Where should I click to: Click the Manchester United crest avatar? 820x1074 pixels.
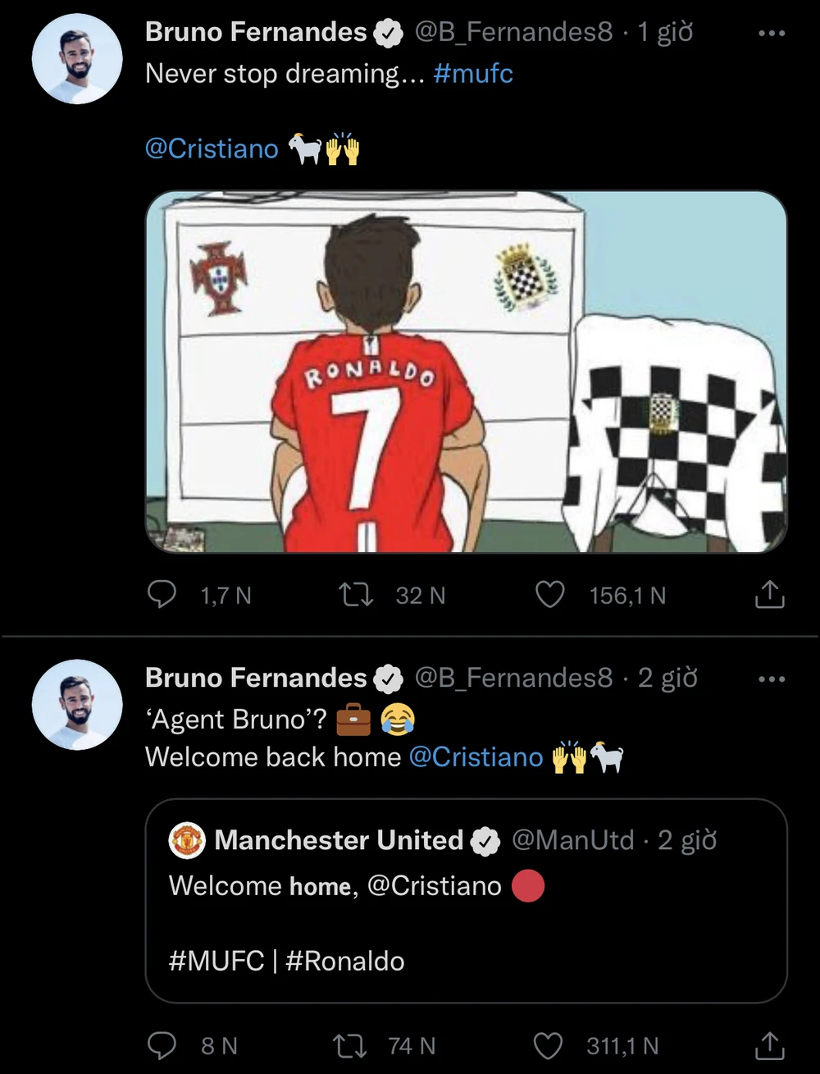tap(187, 841)
